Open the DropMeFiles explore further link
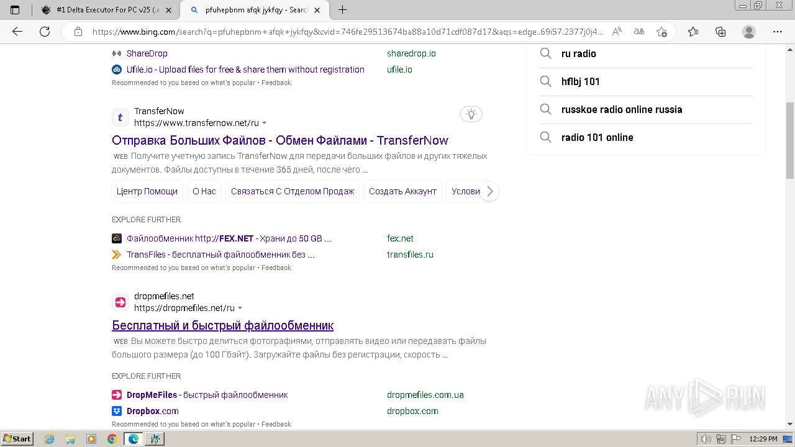This screenshot has width=795, height=447. tap(207, 395)
